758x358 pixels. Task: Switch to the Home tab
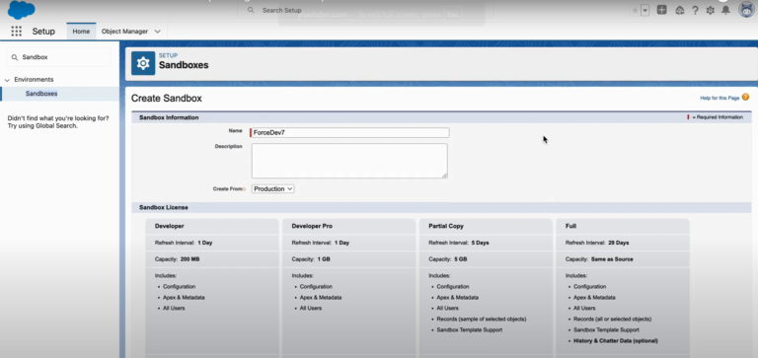tap(81, 32)
